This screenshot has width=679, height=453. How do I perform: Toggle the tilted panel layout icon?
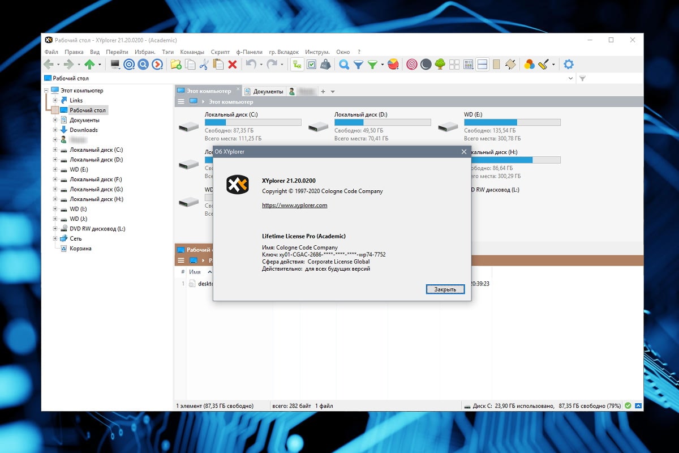coord(510,65)
